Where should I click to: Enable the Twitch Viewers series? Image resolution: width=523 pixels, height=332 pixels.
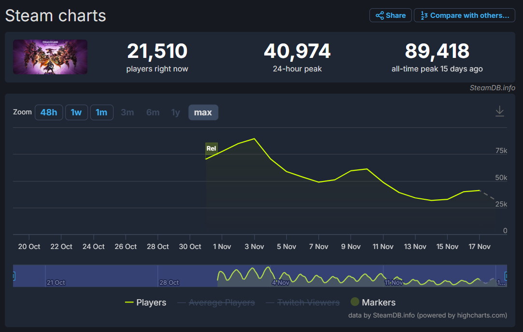[x=302, y=303]
